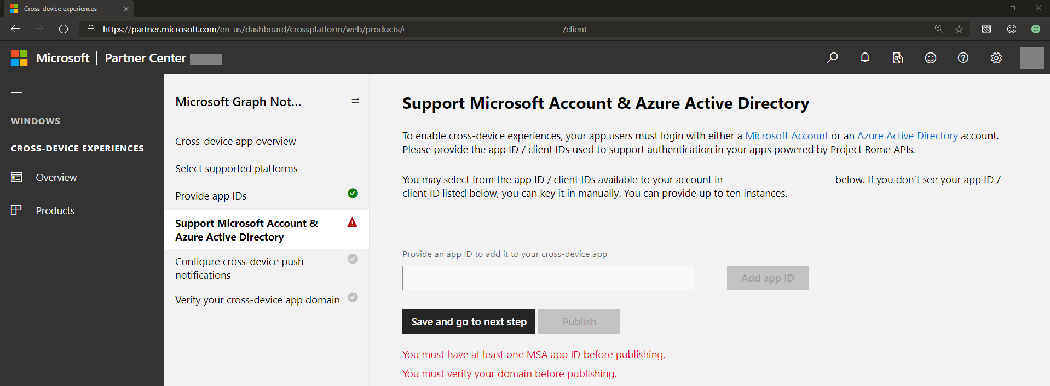Screen dimensions: 1050x386
Task: Click the browser back arrow
Action: [x=15, y=29]
